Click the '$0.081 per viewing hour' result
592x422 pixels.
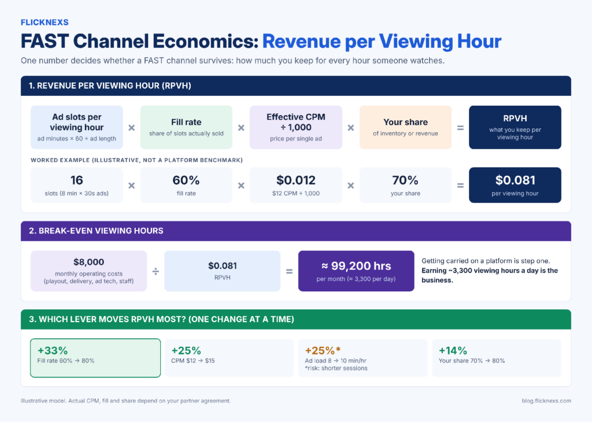pyautogui.click(x=515, y=185)
